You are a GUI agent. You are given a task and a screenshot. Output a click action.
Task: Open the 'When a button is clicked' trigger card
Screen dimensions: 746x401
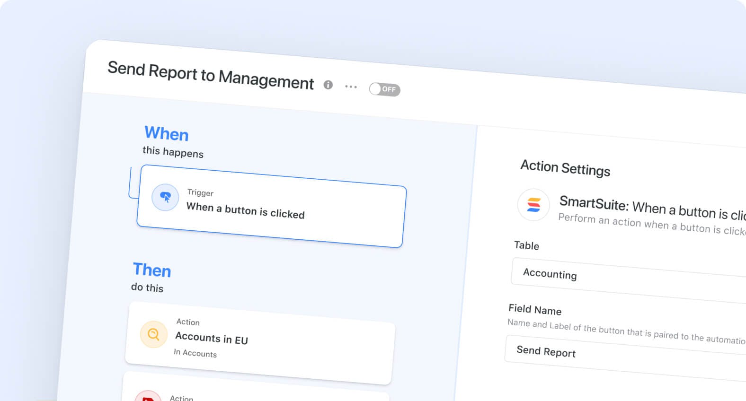(x=271, y=206)
